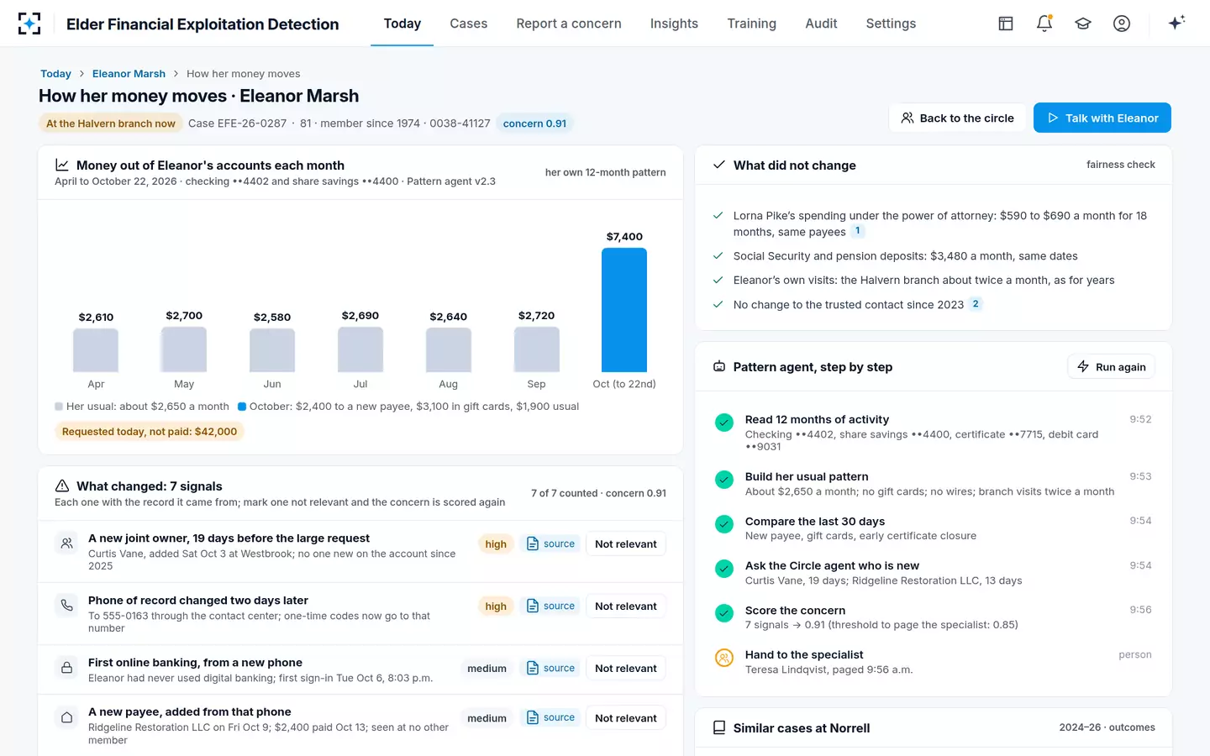Open the Audit tab
Viewport: 1210px width, 756px height.
821,24
